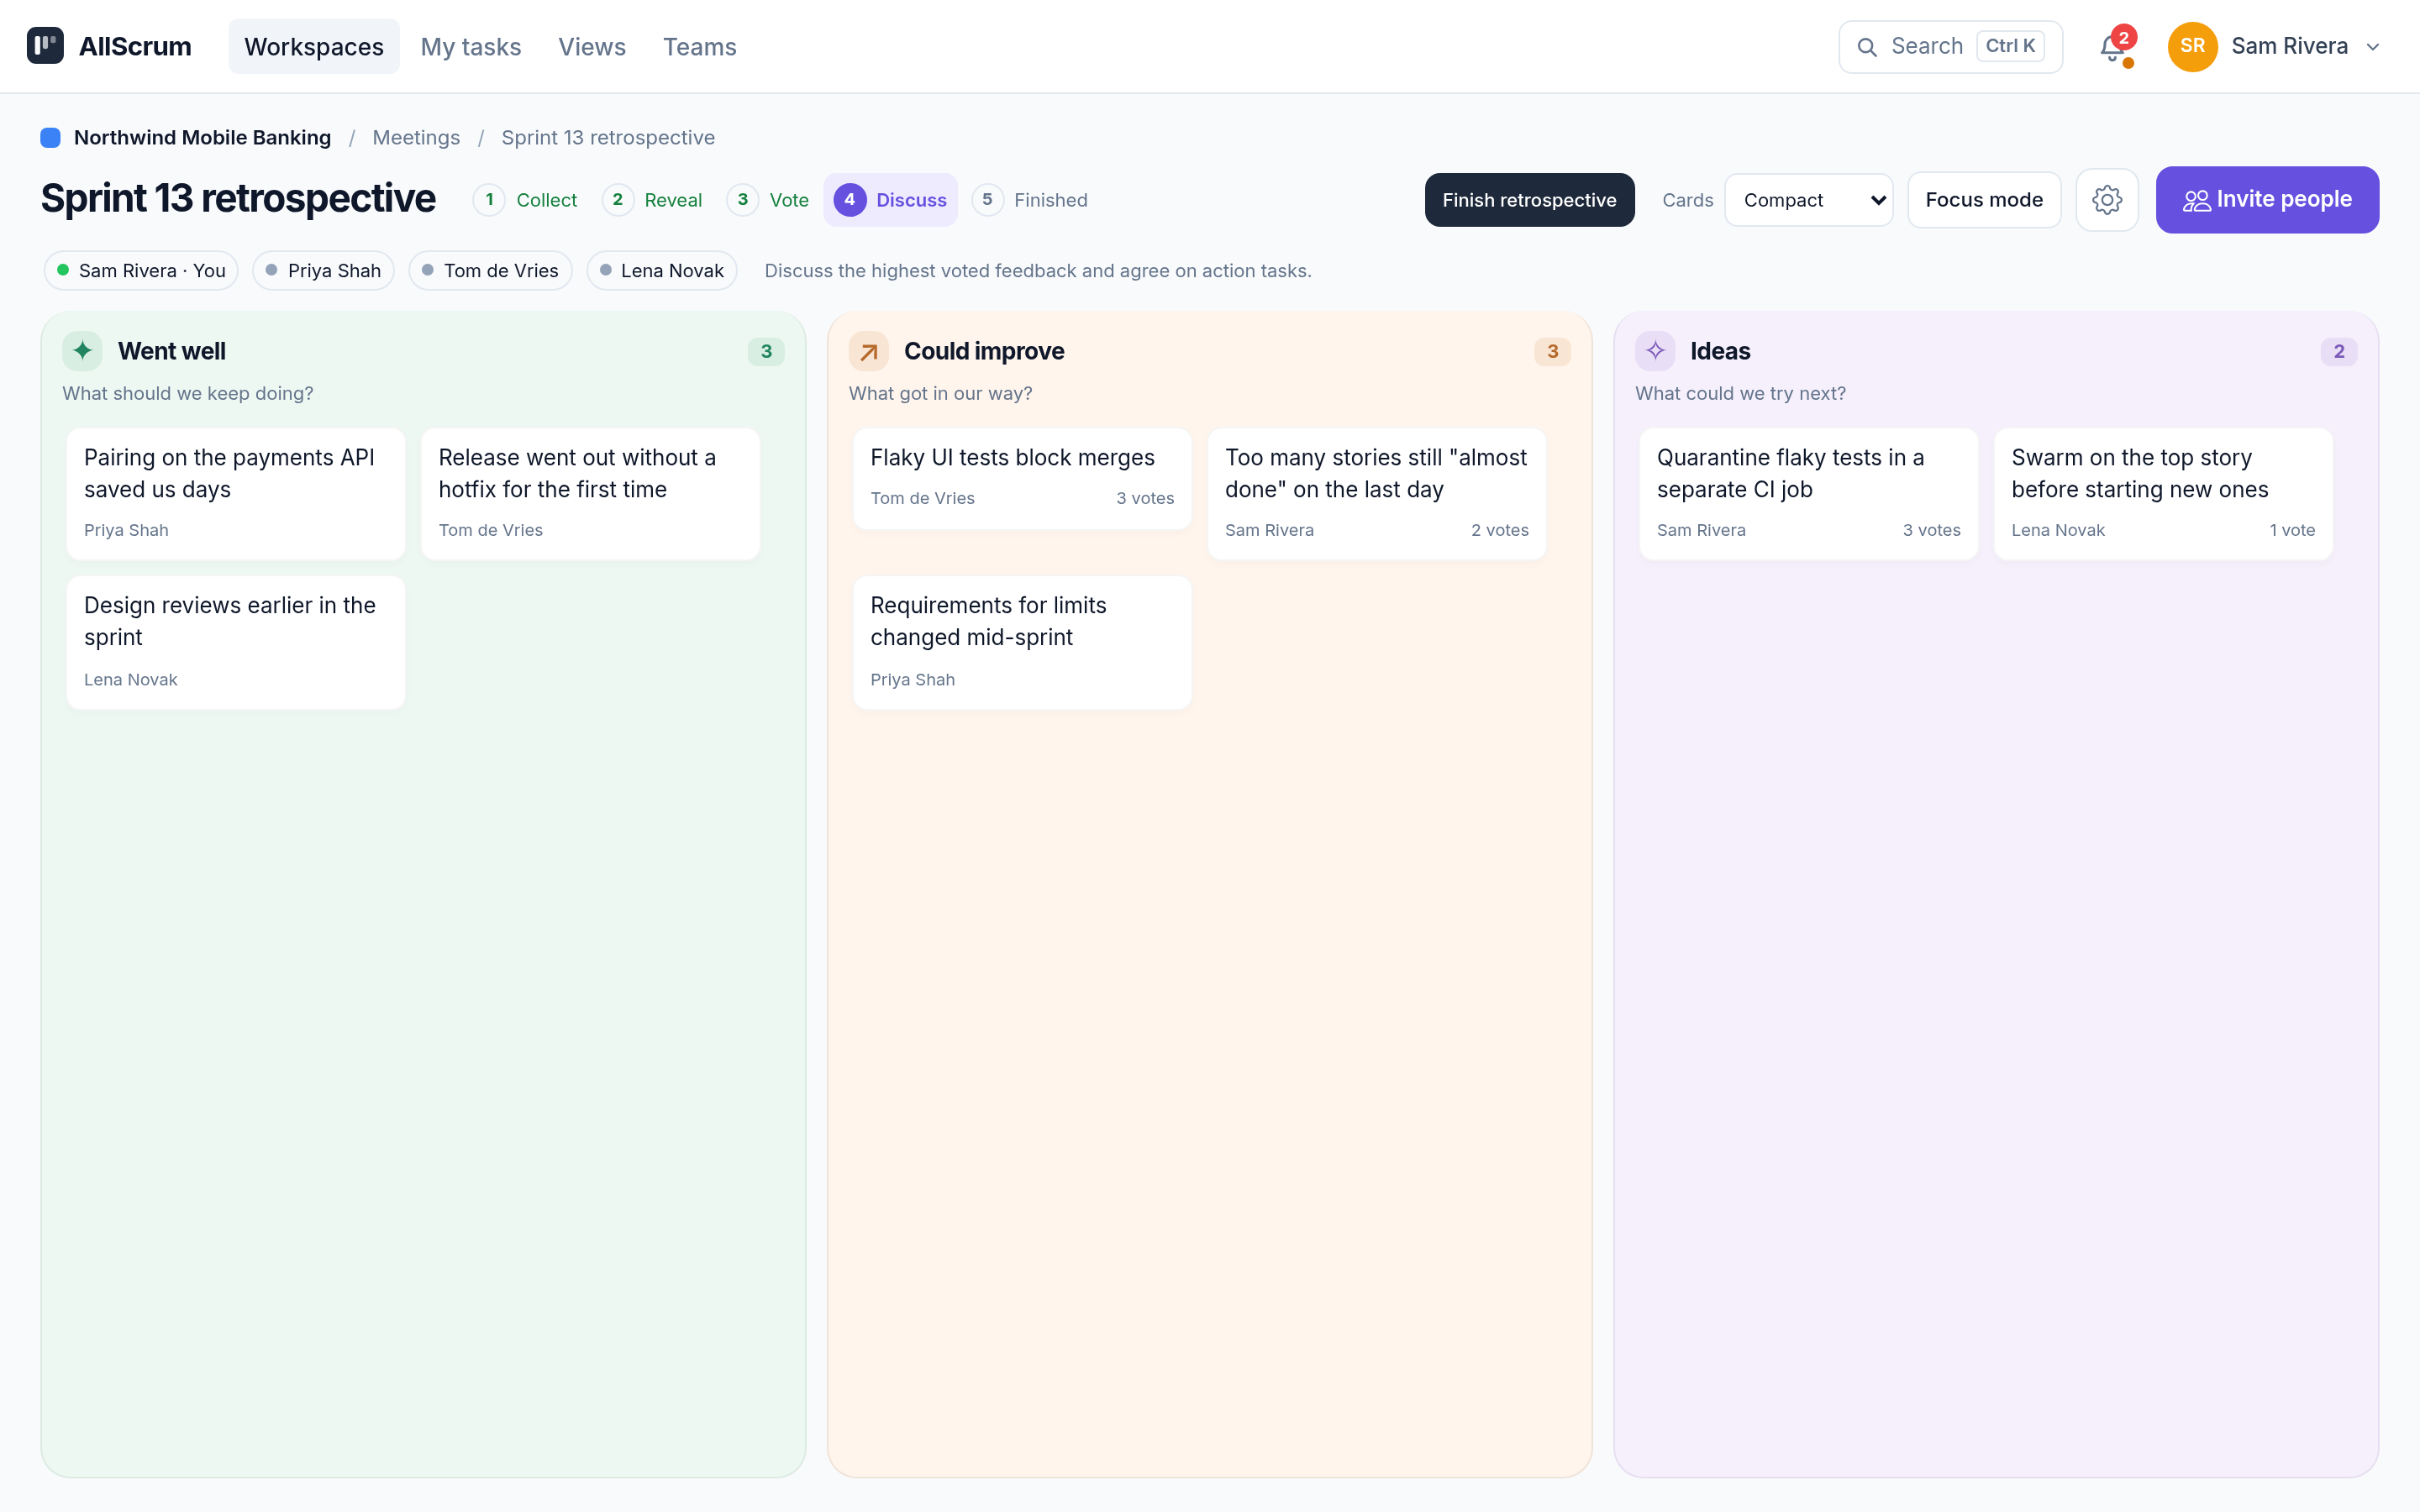Open the Workspaces tab
The height and width of the screenshot is (1512, 2420).
tap(314, 46)
